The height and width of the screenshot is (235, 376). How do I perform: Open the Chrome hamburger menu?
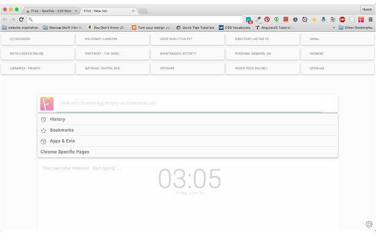pos(371,19)
